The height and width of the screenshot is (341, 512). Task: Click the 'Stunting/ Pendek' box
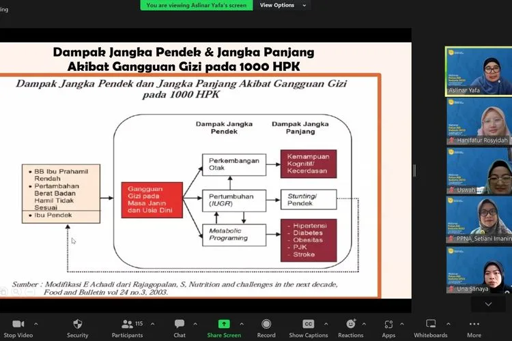click(309, 199)
